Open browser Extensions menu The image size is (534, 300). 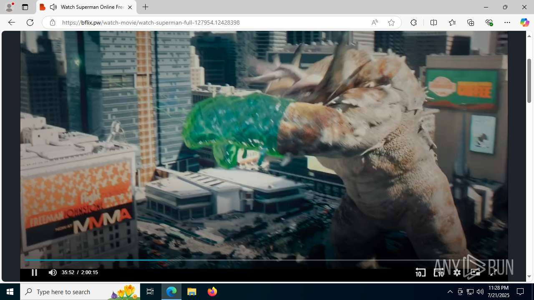[x=413, y=22]
